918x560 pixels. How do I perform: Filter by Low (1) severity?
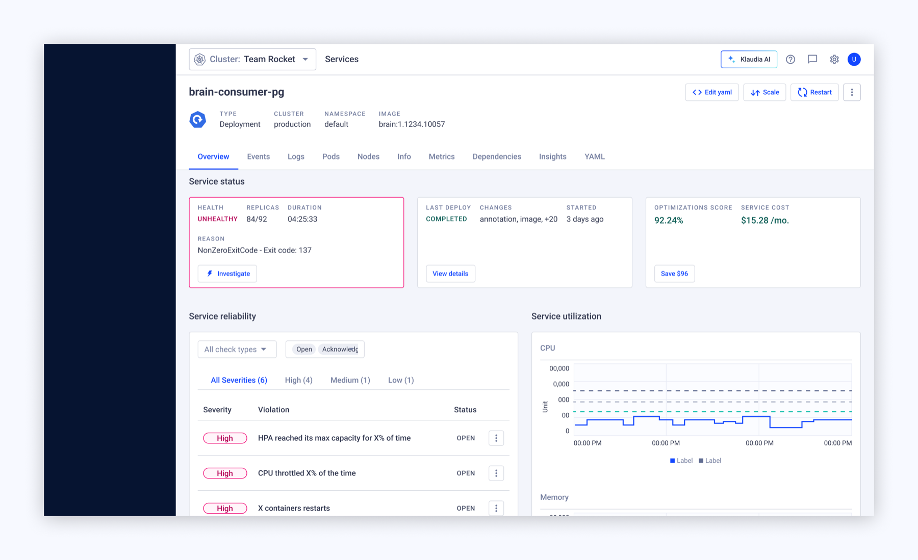click(401, 380)
